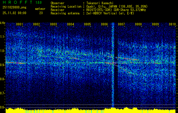
Task: Click the meteor count value 23
Action: (41, 13)
